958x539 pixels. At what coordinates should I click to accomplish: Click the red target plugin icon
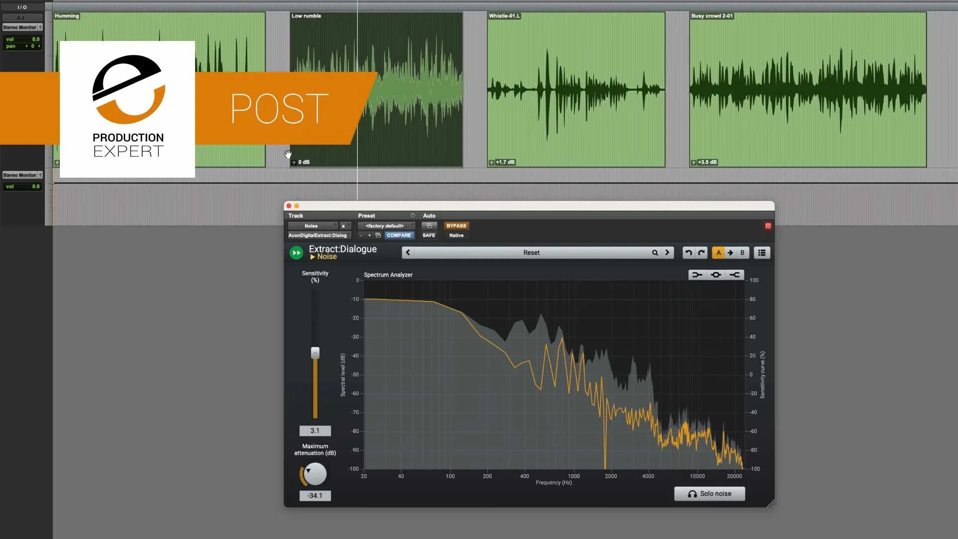tap(768, 226)
